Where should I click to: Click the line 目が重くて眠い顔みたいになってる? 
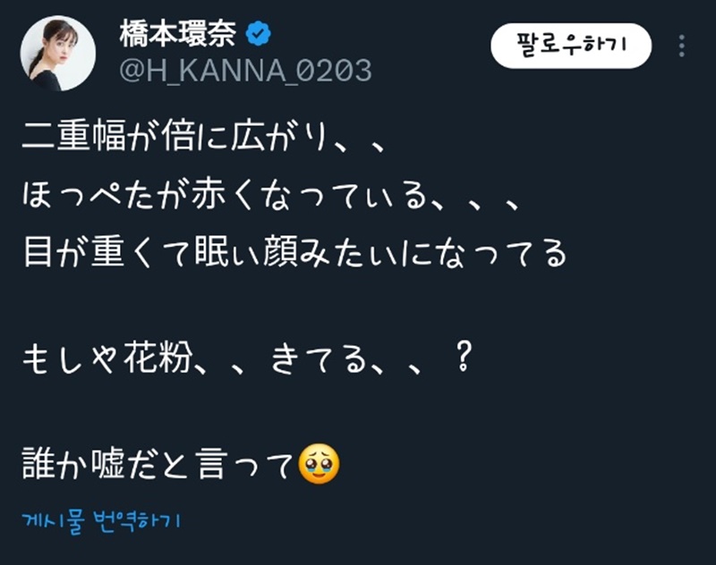294,252
